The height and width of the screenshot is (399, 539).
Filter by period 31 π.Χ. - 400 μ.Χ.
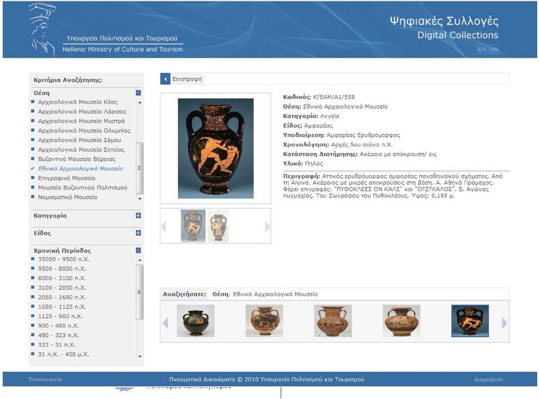63,354
